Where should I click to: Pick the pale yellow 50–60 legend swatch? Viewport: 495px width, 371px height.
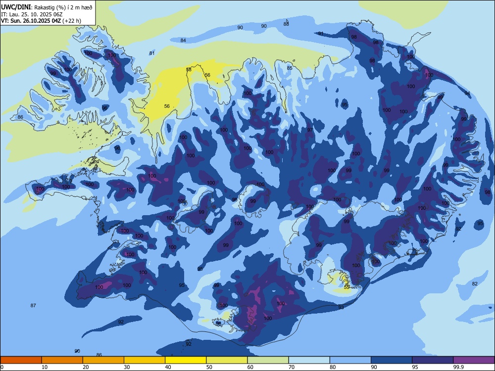[x=227, y=360]
